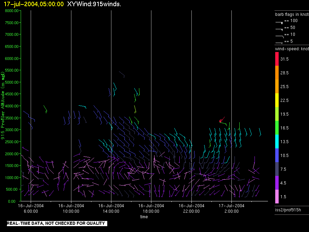Click the 5 knot barb flag symbol
Viewport: 309px width, 232px height.
click(279, 43)
